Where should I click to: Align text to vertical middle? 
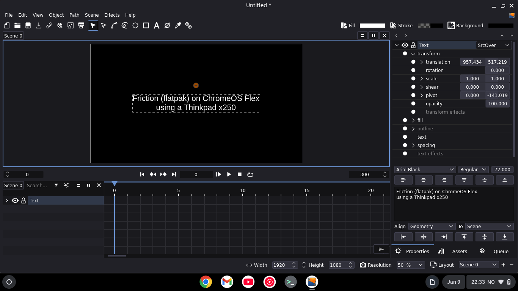tap(485, 180)
